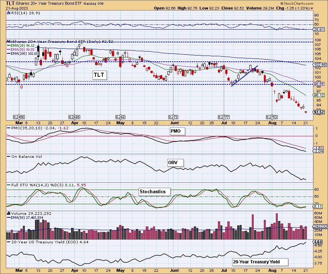The height and width of the screenshot is (274, 328).
Task: Click the red down arrow beside Chg
Action: [312, 8]
